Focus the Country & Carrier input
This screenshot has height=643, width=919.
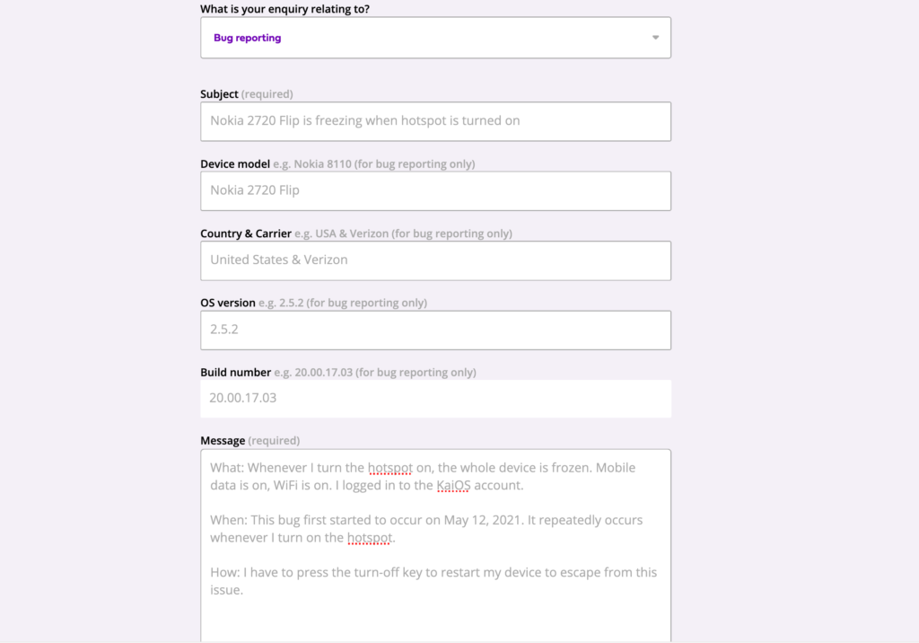coord(435,260)
